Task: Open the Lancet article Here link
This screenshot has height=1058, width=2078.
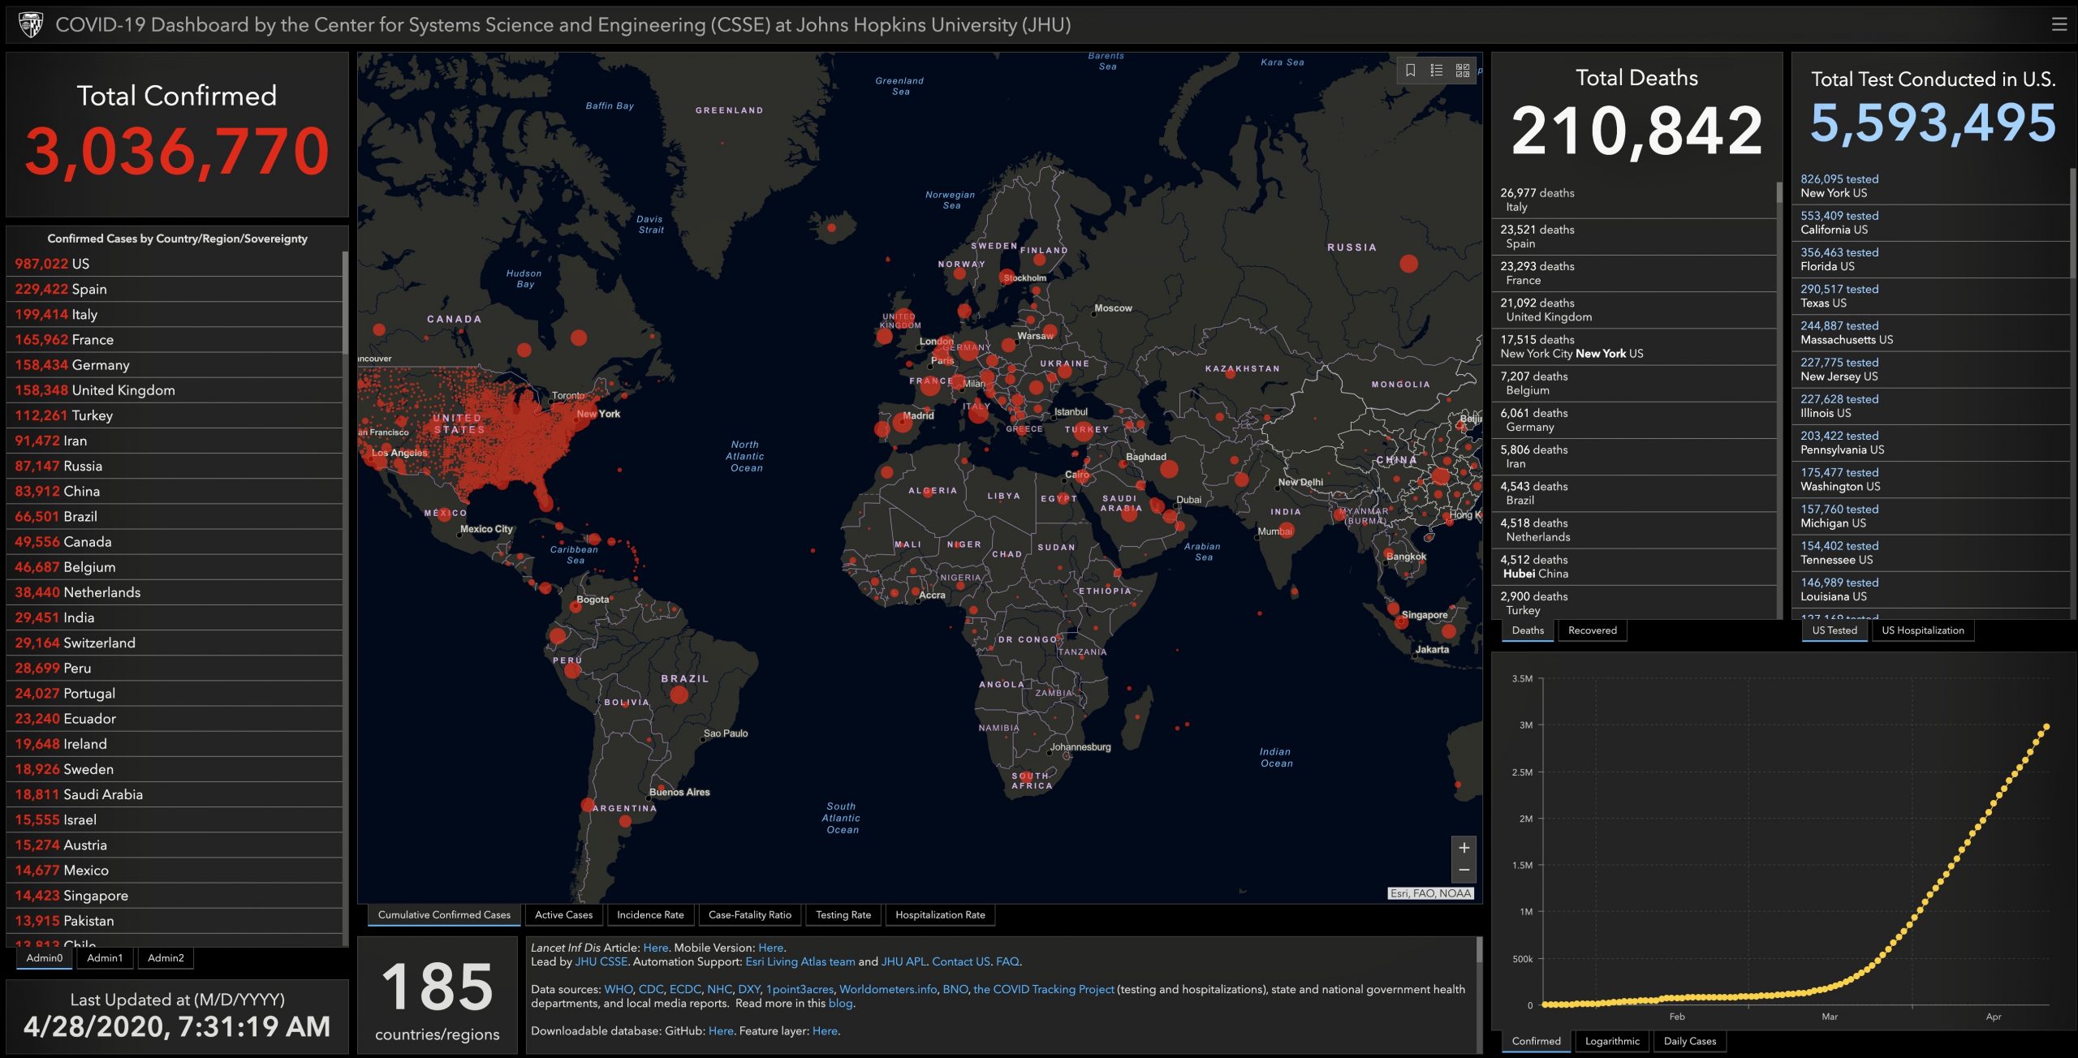Action: [x=656, y=948]
